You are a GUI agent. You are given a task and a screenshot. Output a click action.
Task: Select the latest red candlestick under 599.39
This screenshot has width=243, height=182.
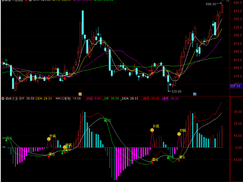pyautogui.click(x=222, y=9)
